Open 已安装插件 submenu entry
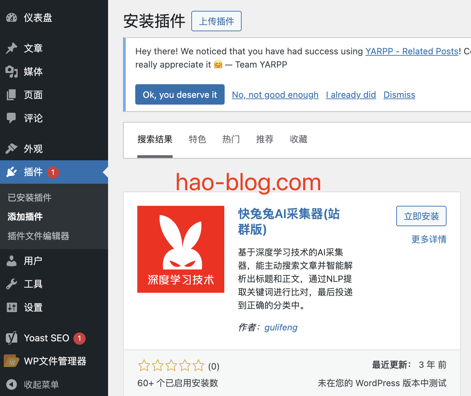The image size is (471, 396). coord(30,197)
